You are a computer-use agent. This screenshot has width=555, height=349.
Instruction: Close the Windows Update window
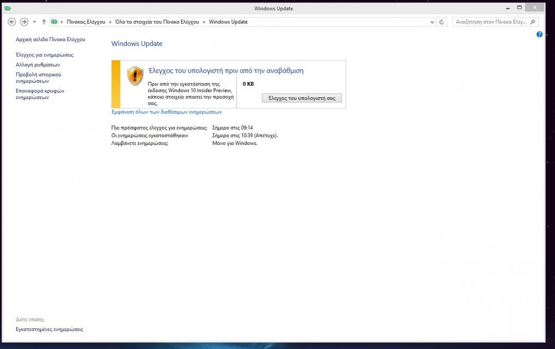536,7
